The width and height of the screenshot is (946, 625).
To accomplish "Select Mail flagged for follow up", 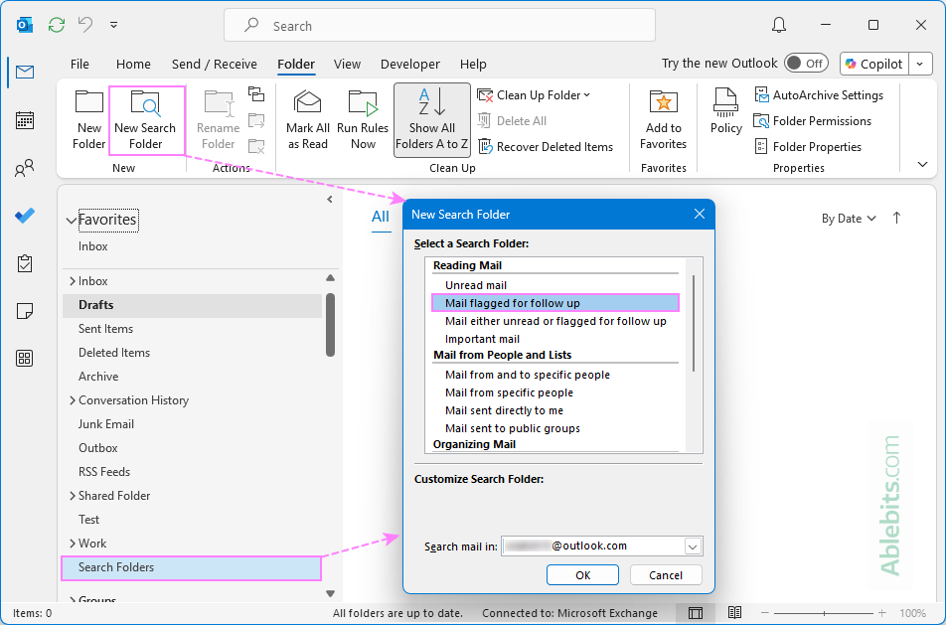I will tap(555, 303).
